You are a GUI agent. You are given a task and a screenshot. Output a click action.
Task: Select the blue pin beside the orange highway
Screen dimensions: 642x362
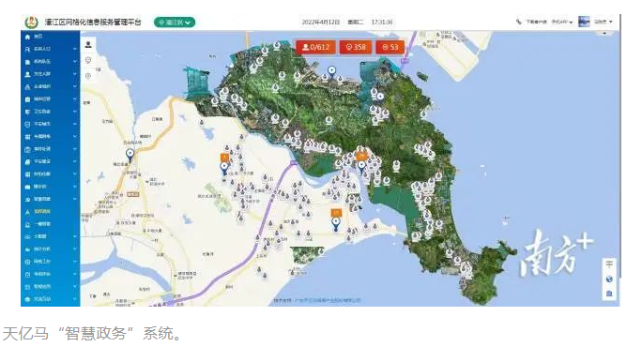click(130, 156)
